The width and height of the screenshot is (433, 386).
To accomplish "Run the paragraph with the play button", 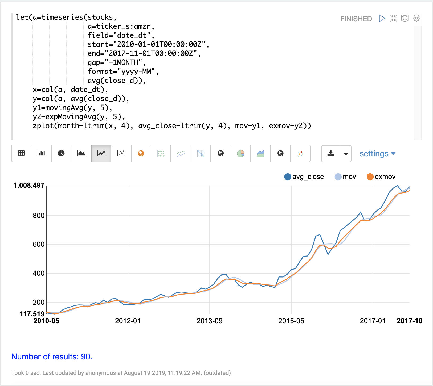I will coord(382,18).
